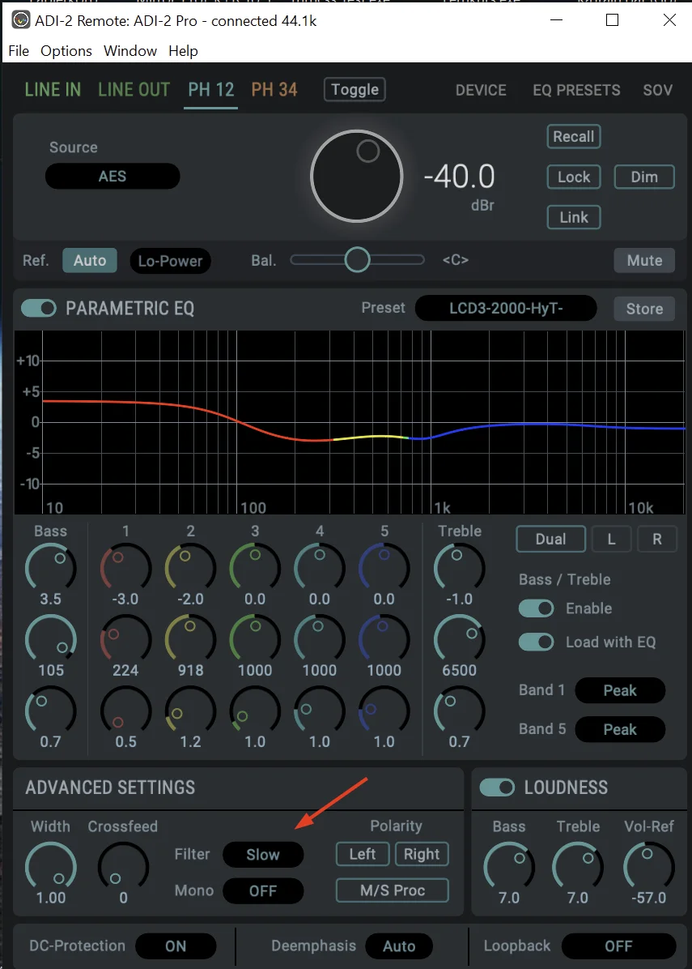Open the DEVICE page
The width and height of the screenshot is (692, 969).
[x=481, y=90]
